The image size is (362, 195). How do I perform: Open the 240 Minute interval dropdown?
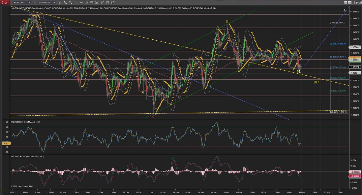(47, 3)
